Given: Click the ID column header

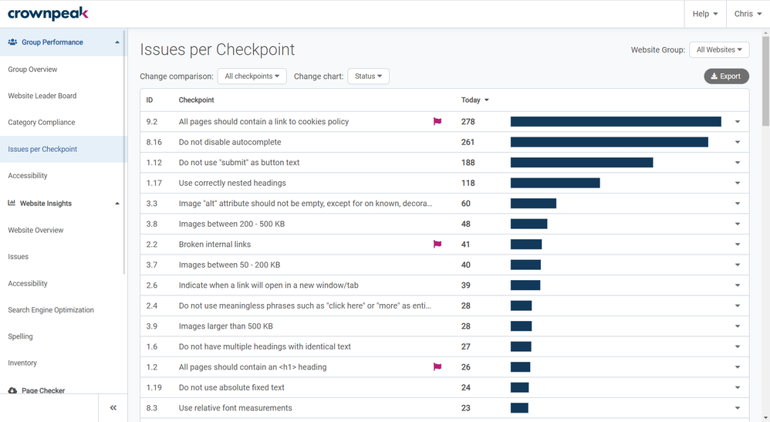Looking at the screenshot, I should coord(149,100).
